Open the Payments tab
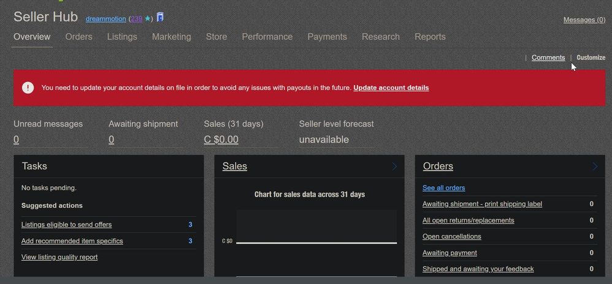This screenshot has width=612, height=284. tap(327, 37)
